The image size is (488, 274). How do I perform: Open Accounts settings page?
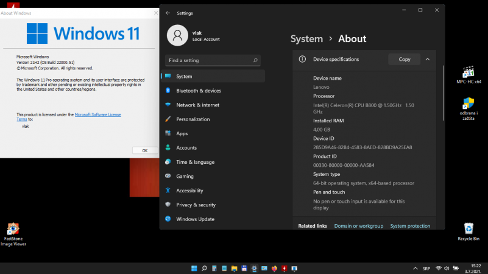point(213,148)
